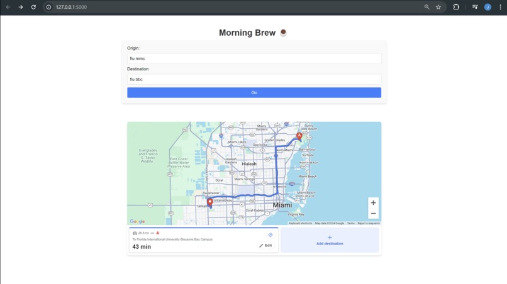This screenshot has height=284, width=507.
Task: Open map Terms link
Action: pos(351,223)
